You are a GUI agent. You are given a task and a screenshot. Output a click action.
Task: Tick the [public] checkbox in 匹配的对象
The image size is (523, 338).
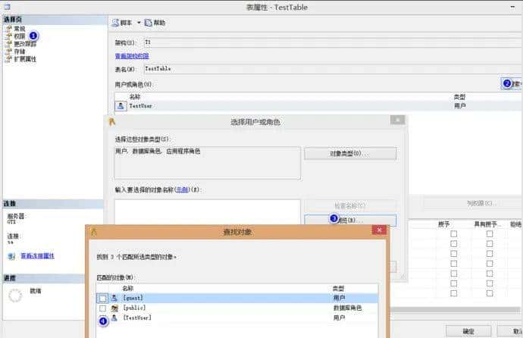(x=103, y=308)
